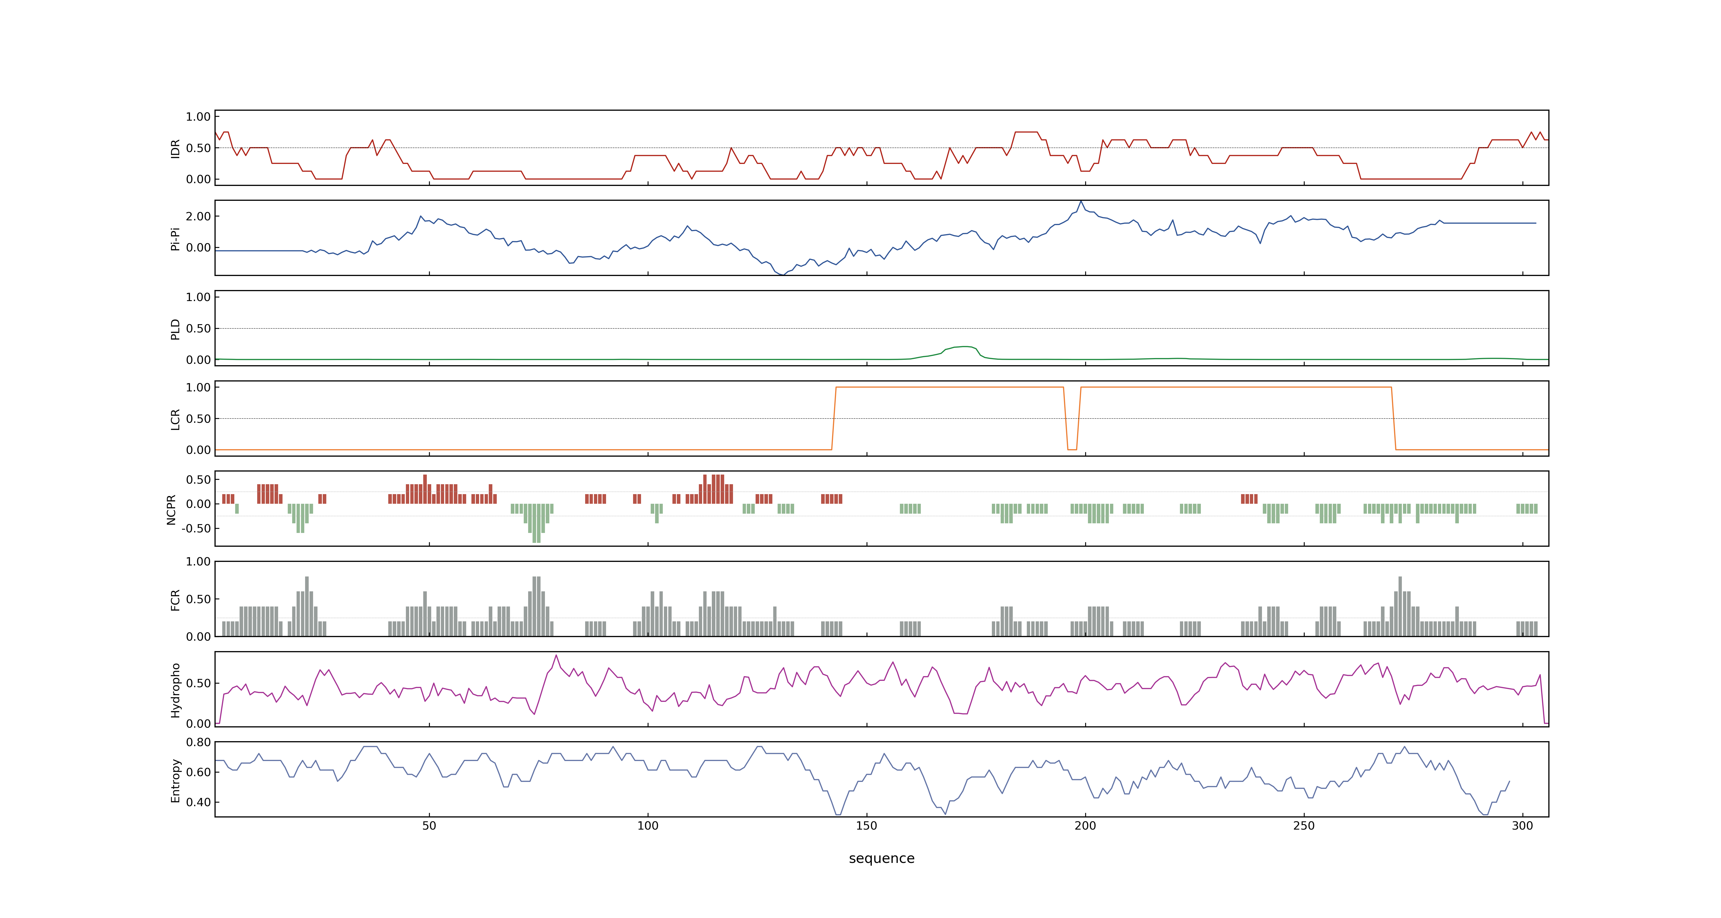The image size is (1721, 918).
Task: Click x-axis tick label 50
Action: 429,826
